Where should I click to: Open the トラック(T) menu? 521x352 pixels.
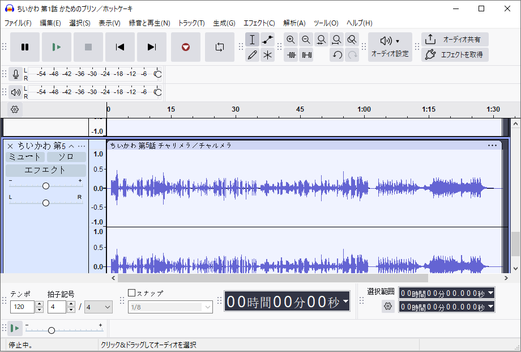[191, 23]
